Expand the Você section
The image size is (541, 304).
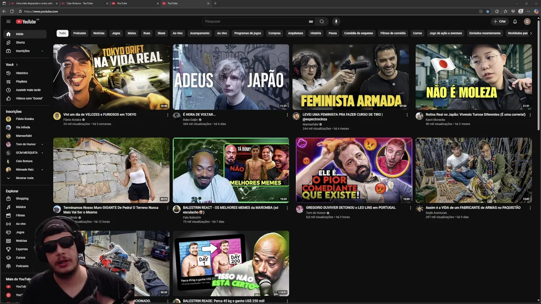pyautogui.click(x=12, y=65)
